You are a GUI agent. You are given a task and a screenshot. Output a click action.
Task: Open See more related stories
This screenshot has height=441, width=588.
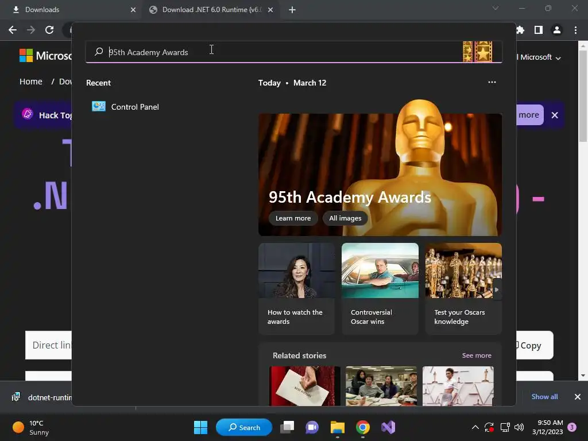coord(477,355)
